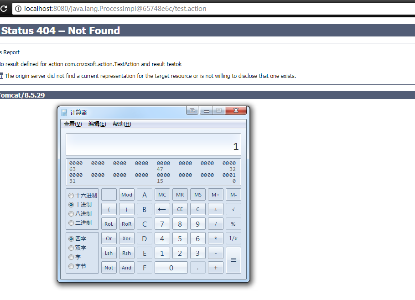Viewport: 415px width, 300px height.
Task: Select the 双字 word-size radio button
Action: tap(72, 248)
